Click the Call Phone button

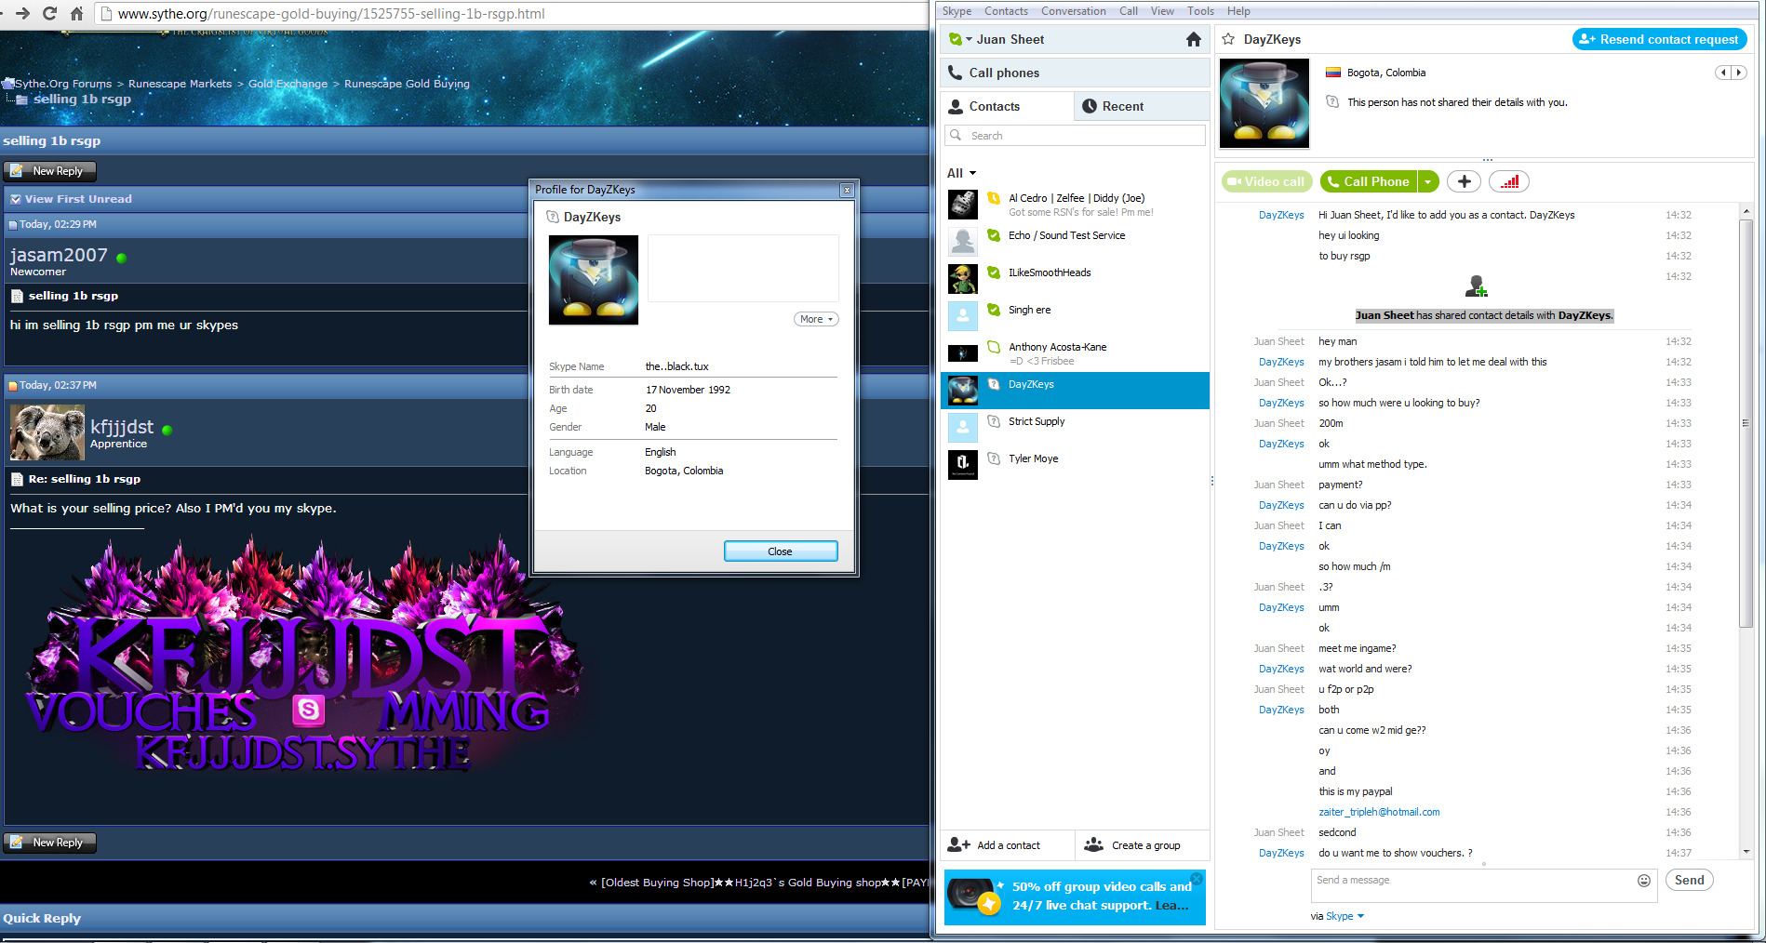pyautogui.click(x=1369, y=181)
